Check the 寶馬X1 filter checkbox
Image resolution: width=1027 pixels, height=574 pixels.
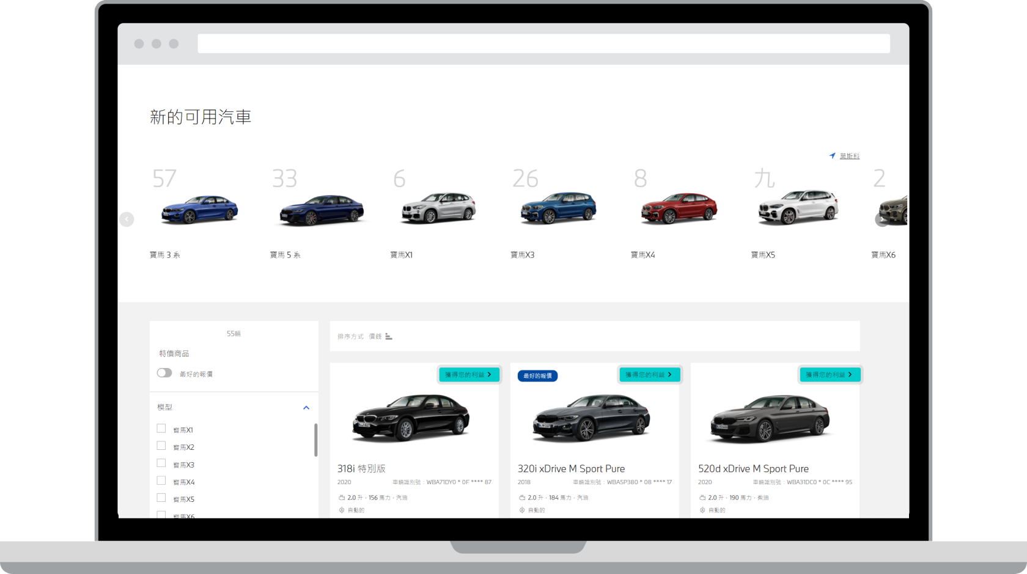coord(161,429)
